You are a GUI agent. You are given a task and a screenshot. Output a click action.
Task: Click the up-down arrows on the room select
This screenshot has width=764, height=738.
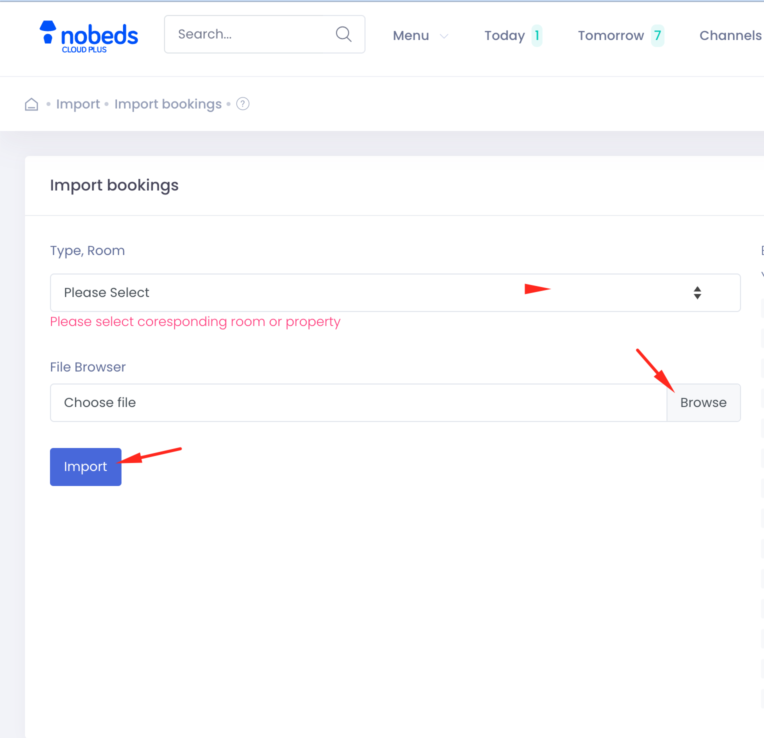pyautogui.click(x=697, y=292)
